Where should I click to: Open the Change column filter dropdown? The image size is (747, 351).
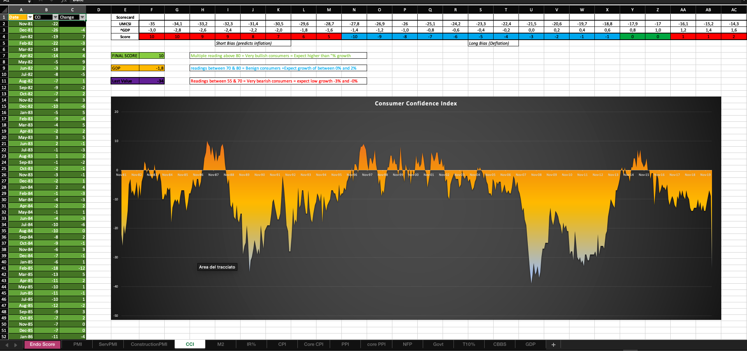[82, 17]
